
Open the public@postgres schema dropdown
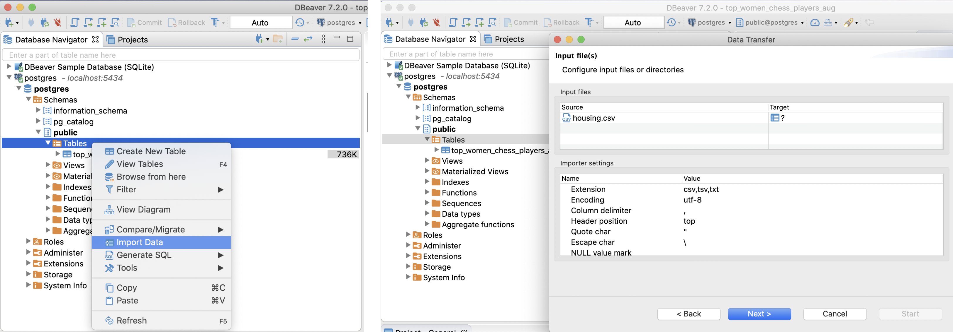[x=770, y=23]
